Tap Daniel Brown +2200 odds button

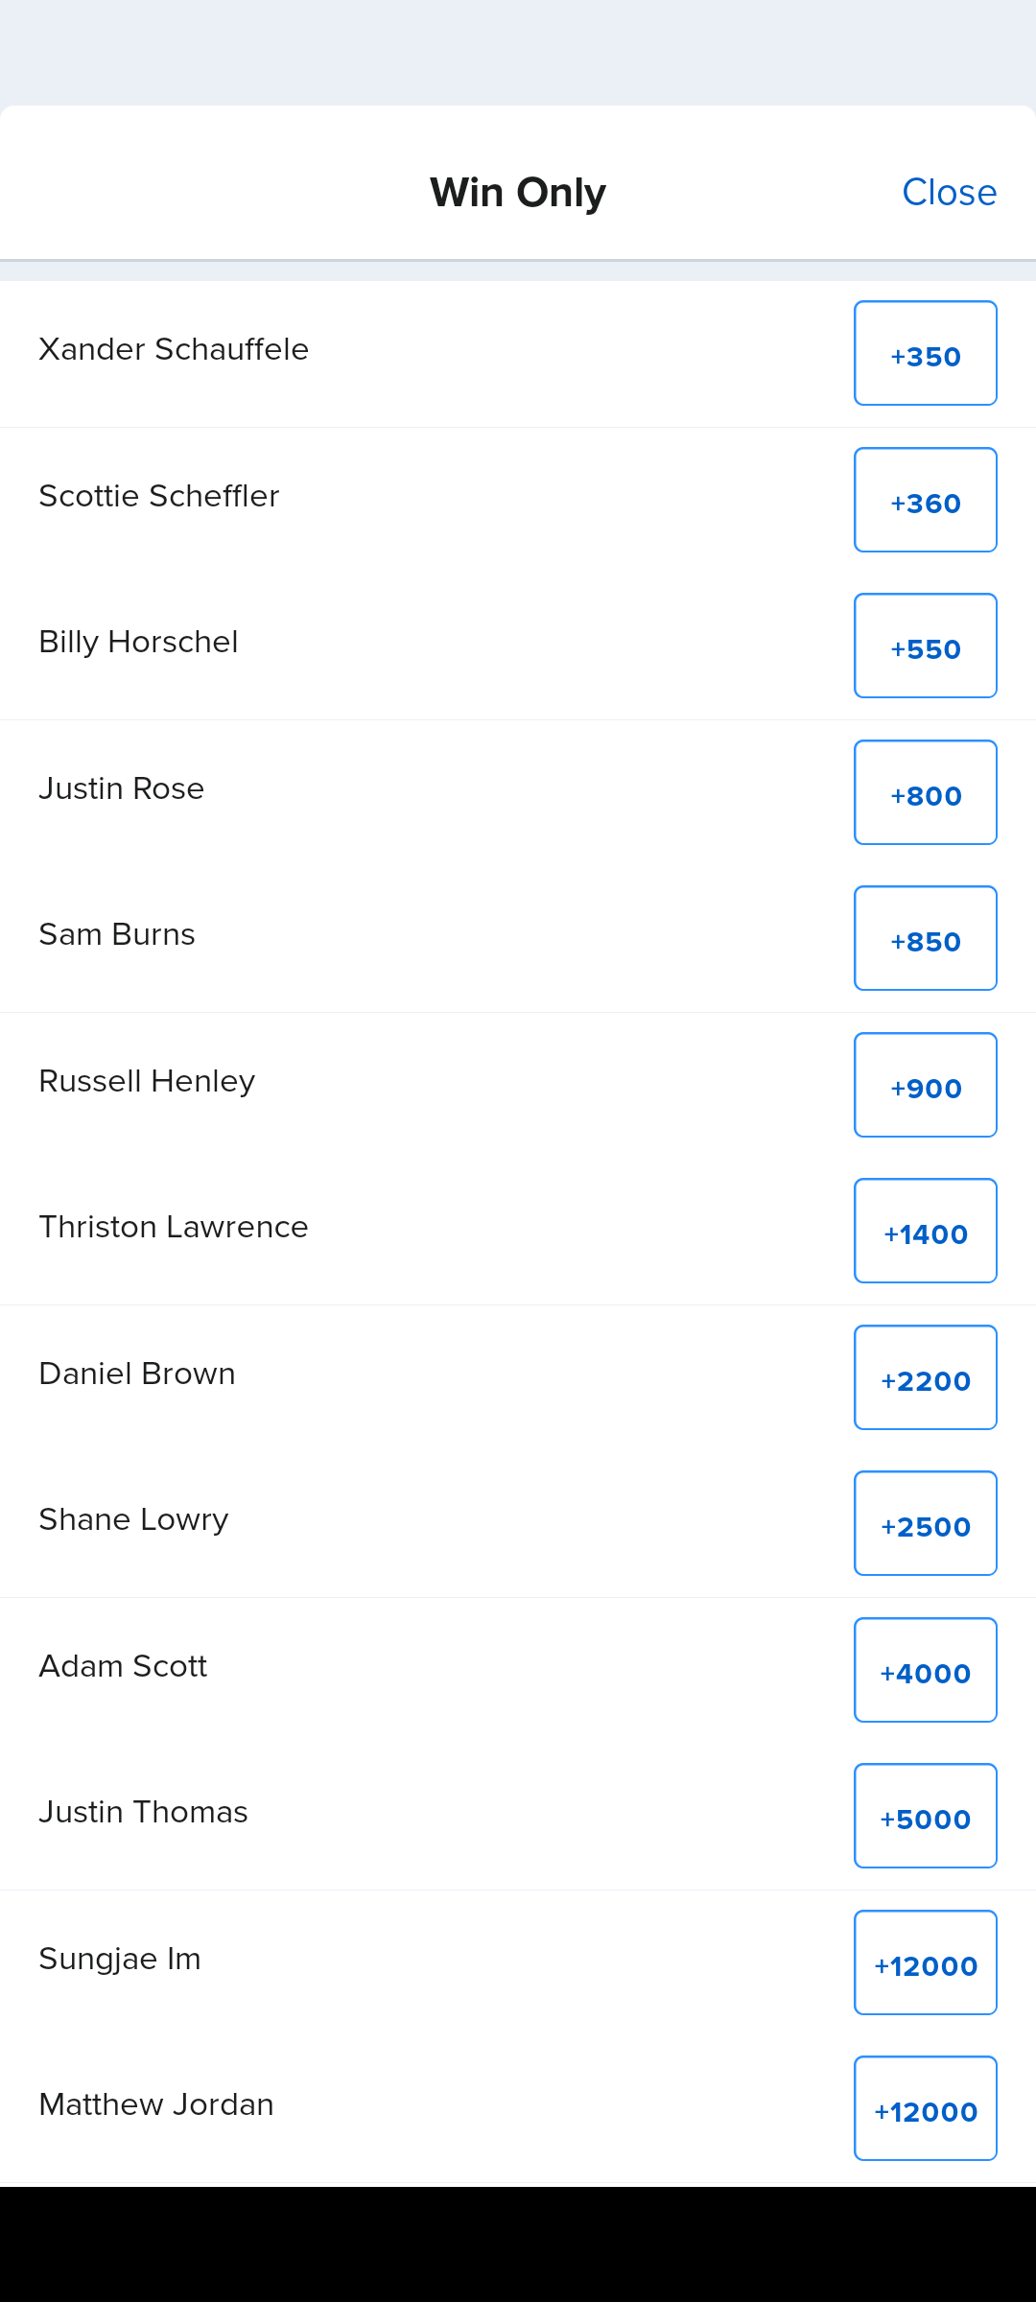pos(925,1378)
